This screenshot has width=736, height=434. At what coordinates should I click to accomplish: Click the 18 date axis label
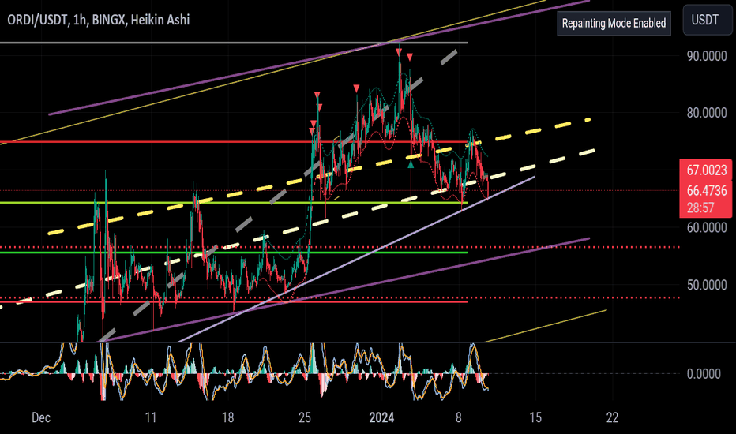pos(227,417)
